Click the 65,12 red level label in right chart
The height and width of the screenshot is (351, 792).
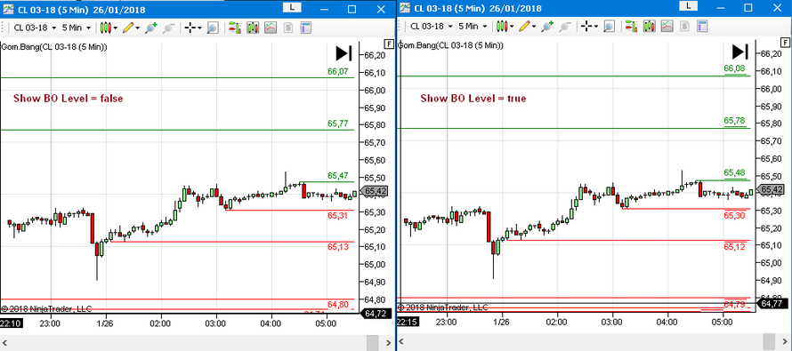coord(734,247)
